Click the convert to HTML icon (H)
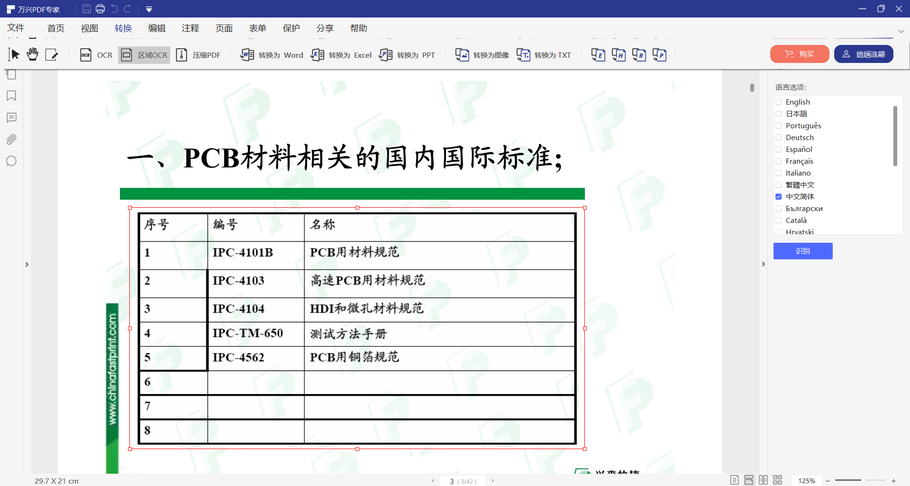The width and height of the screenshot is (910, 486). pos(619,55)
